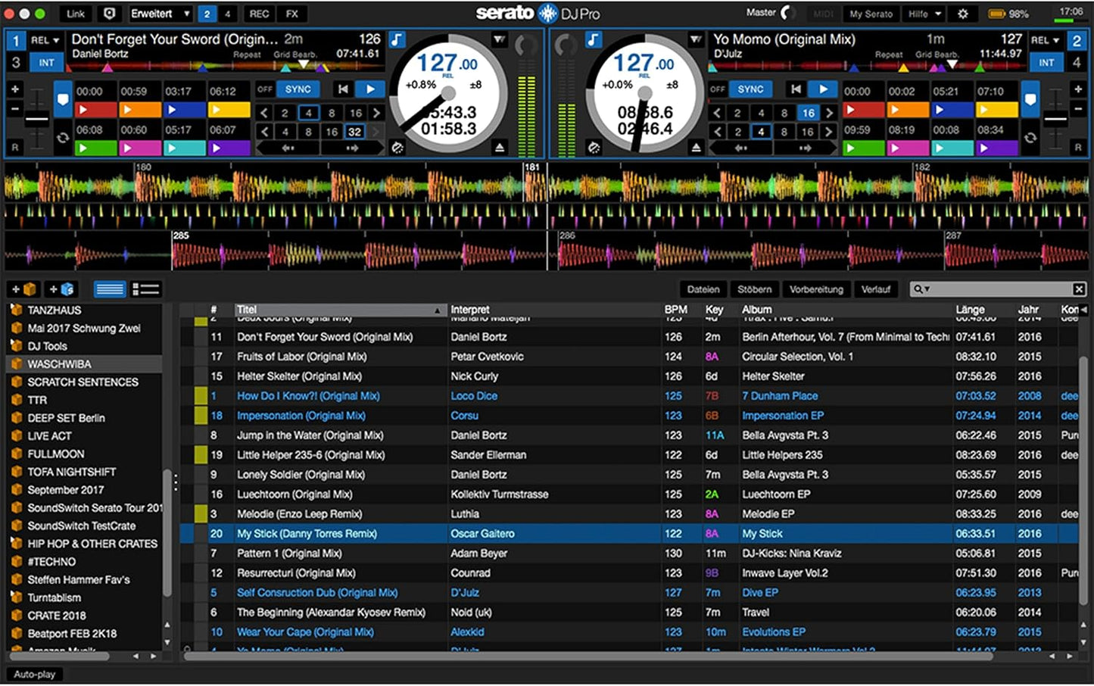Image resolution: width=1094 pixels, height=686 pixels.
Task: Open the Vorbereitung panel
Action: coord(816,288)
